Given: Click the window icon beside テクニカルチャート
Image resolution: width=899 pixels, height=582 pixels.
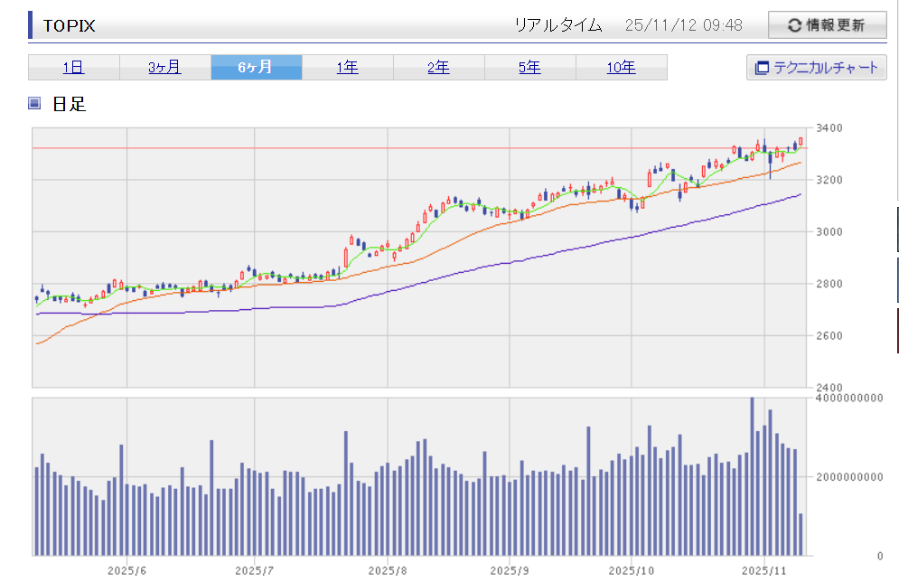Looking at the screenshot, I should pyautogui.click(x=762, y=68).
